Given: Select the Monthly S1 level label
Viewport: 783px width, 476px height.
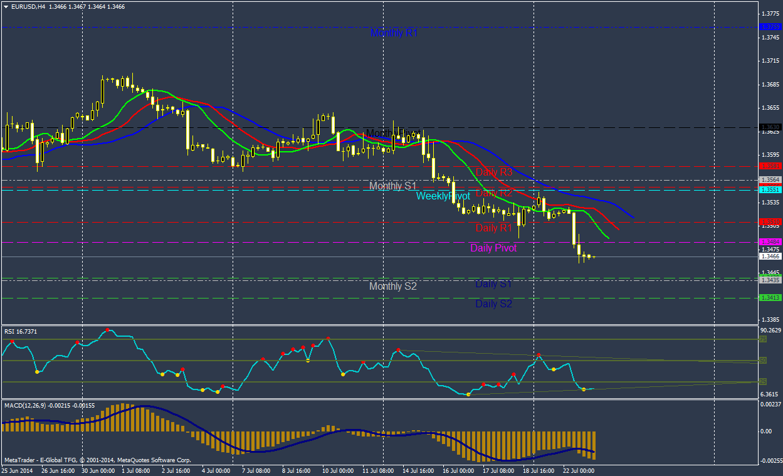Looking at the screenshot, I should [x=393, y=186].
